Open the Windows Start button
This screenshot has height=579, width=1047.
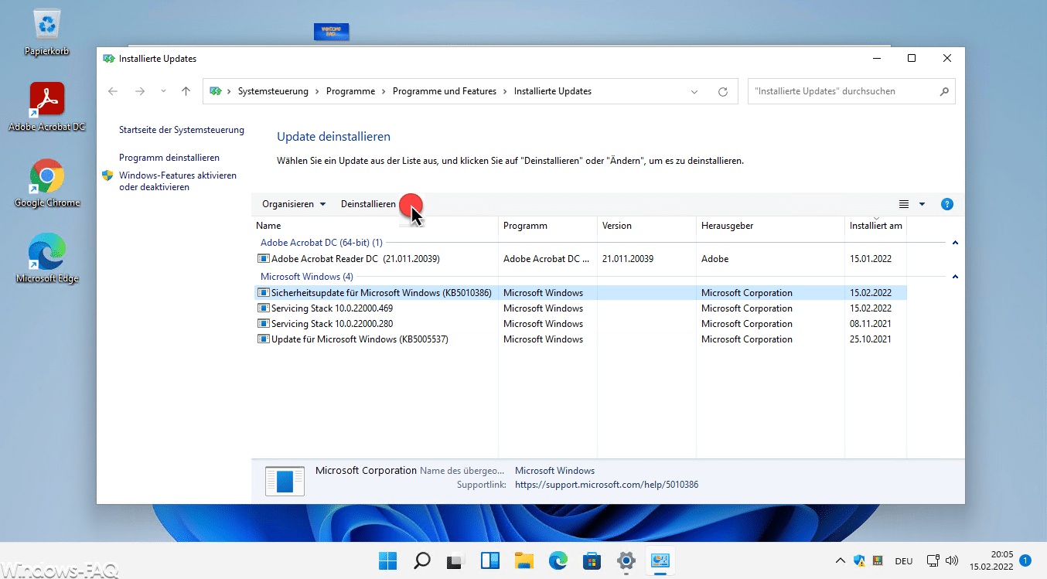click(388, 560)
